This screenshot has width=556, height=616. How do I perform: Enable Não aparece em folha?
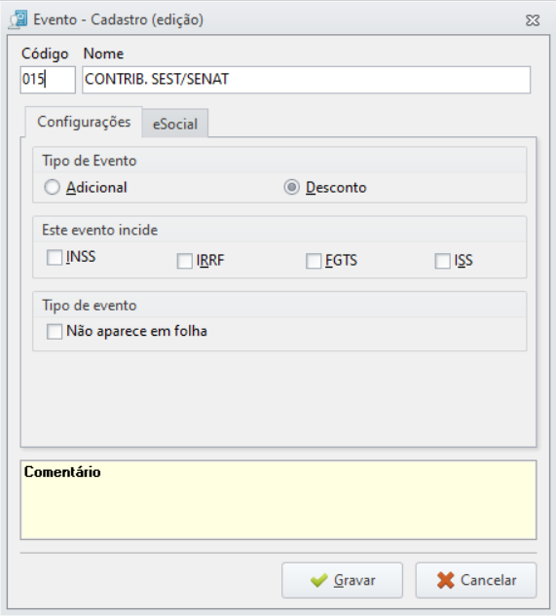(x=55, y=331)
